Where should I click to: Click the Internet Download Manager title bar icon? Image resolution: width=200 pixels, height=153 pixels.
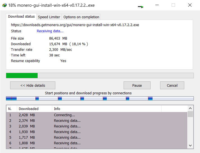[x=4, y=5]
